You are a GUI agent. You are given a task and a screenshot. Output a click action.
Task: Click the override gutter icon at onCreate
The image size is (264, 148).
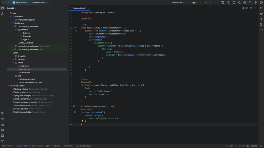76,31
